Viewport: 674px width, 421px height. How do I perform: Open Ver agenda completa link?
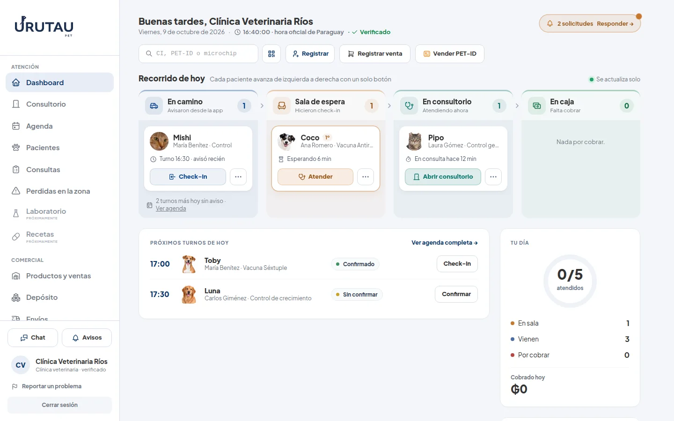tap(445, 243)
